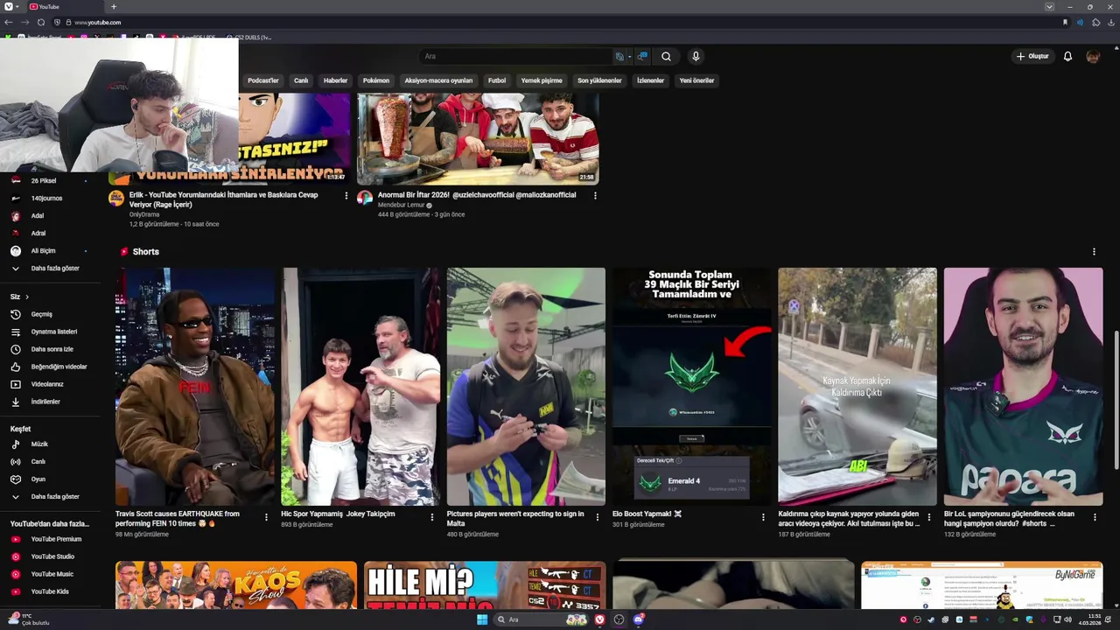The height and width of the screenshot is (630, 1120).
Task: Reload the page with refresh icon
Action: click(41, 22)
